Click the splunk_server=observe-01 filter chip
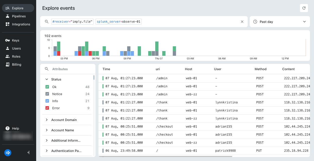 [119, 22]
